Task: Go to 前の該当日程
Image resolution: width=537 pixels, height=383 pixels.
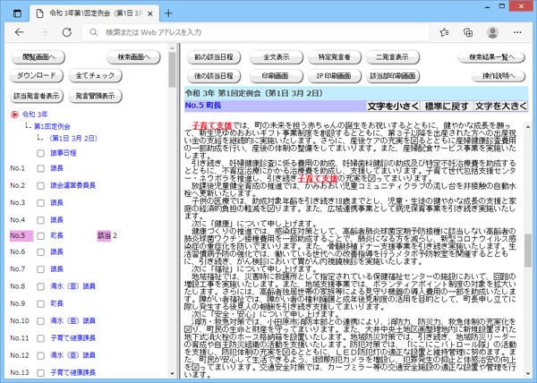Action: click(x=214, y=57)
